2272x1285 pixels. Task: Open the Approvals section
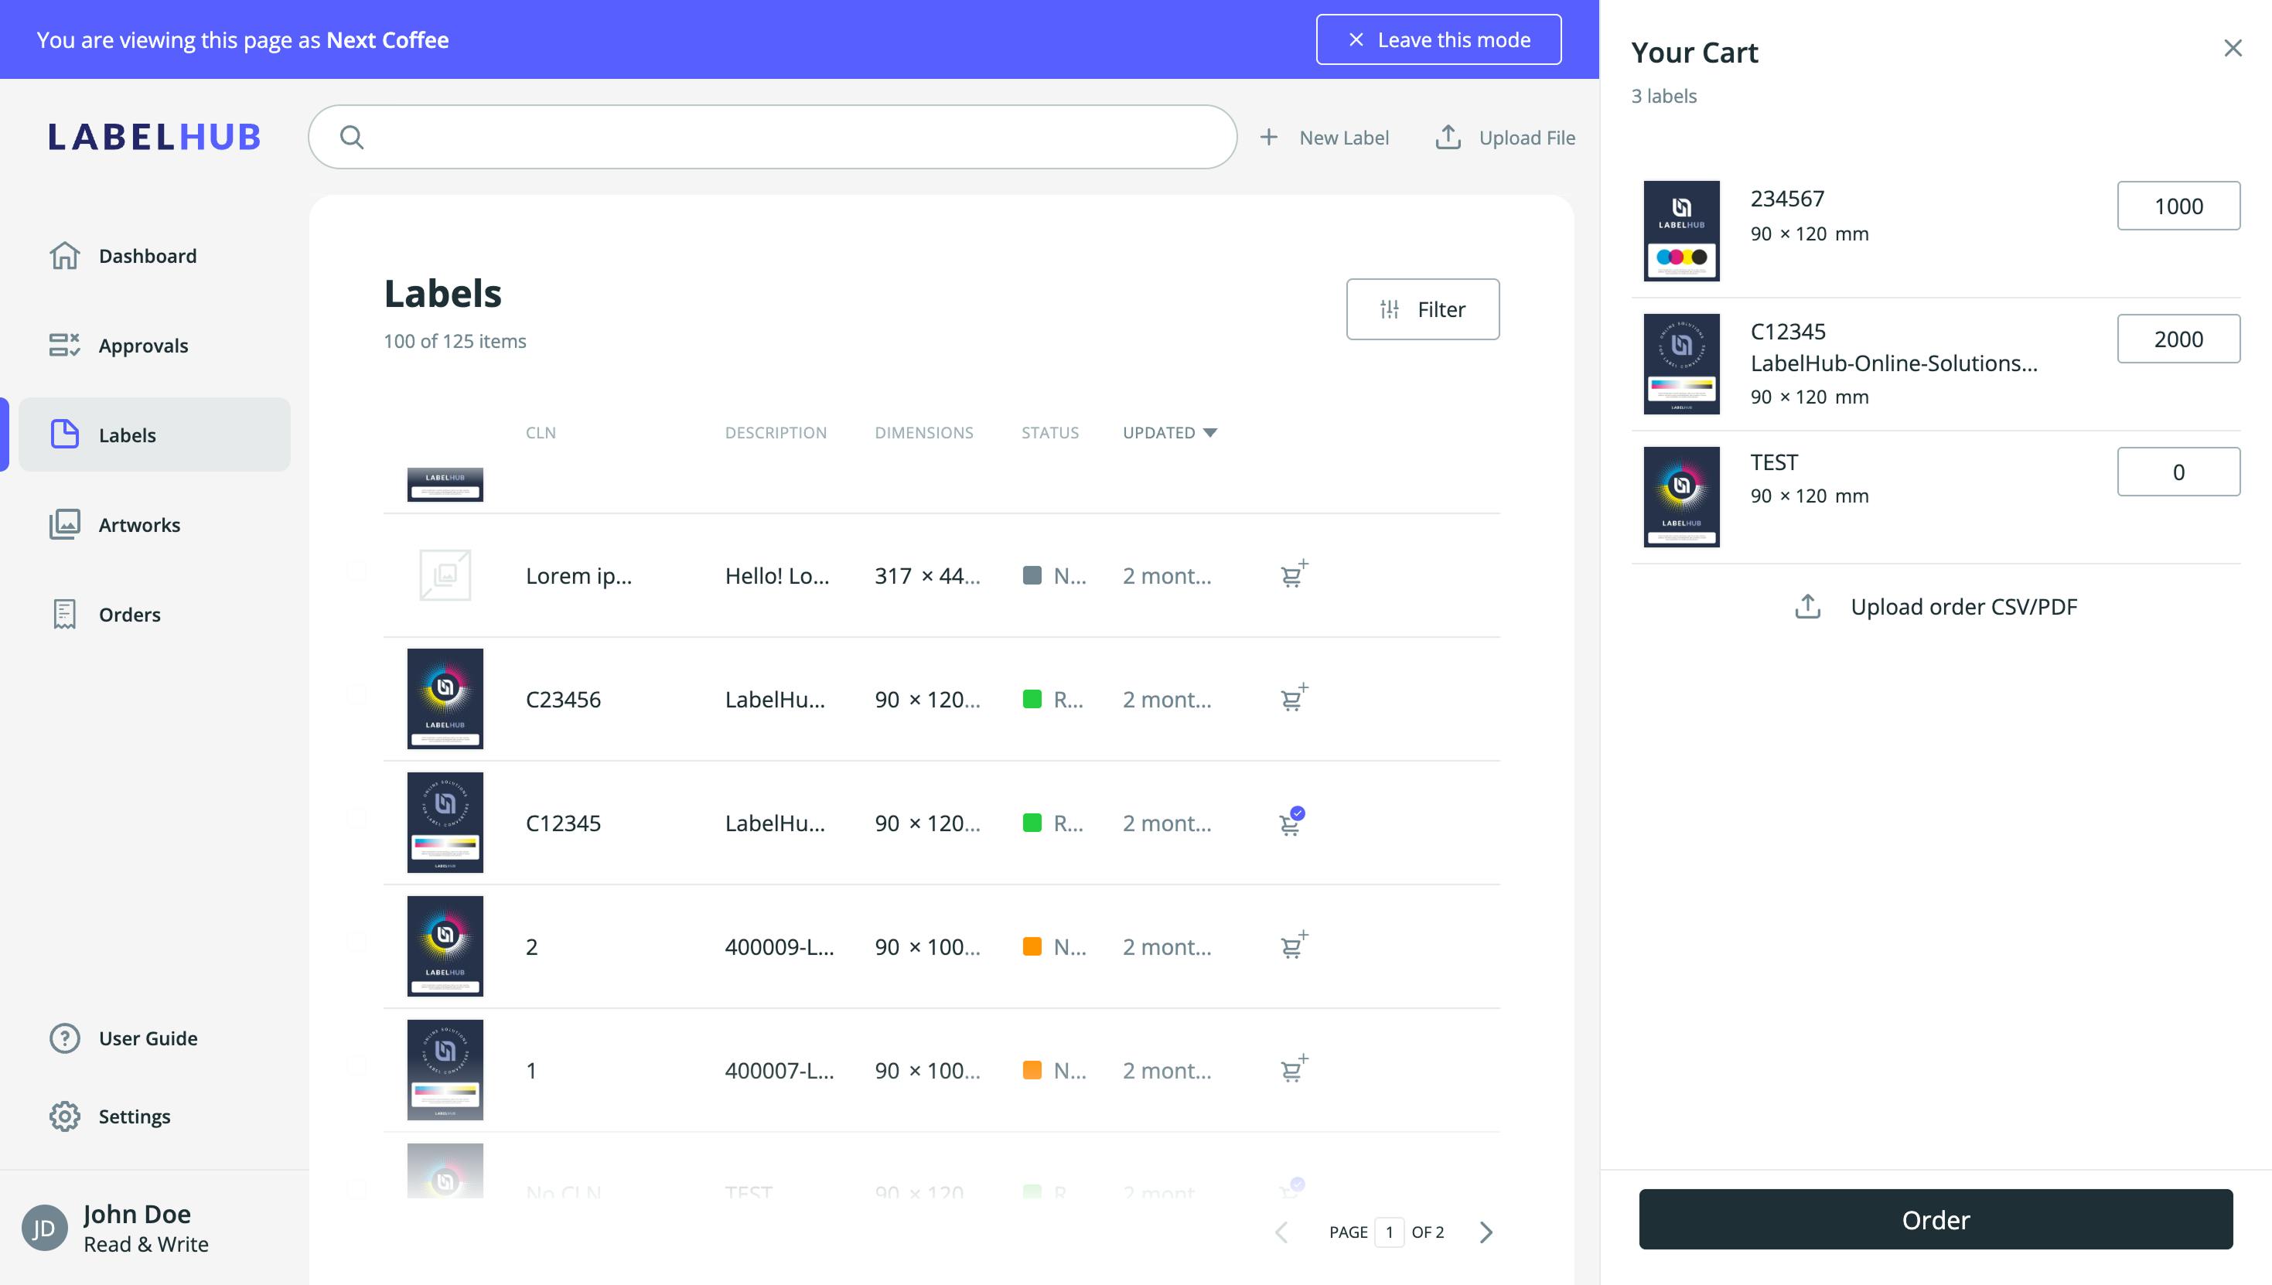click(142, 345)
